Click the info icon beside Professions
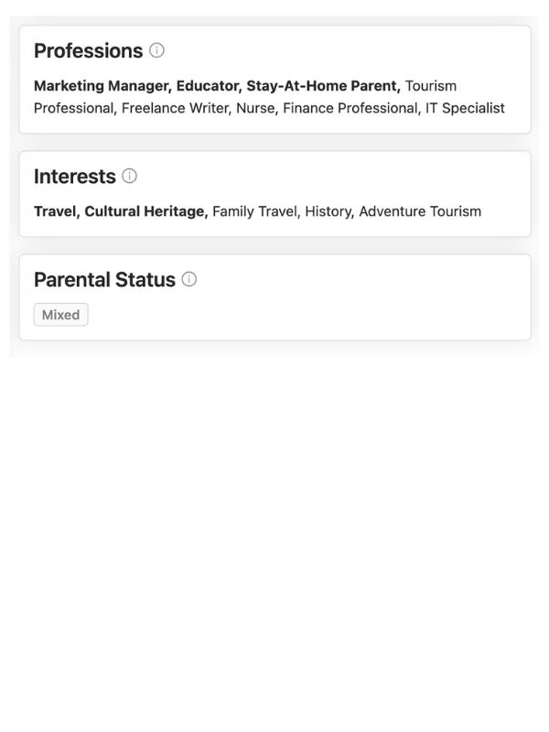Image resolution: width=549 pixels, height=732 pixels. (156, 51)
